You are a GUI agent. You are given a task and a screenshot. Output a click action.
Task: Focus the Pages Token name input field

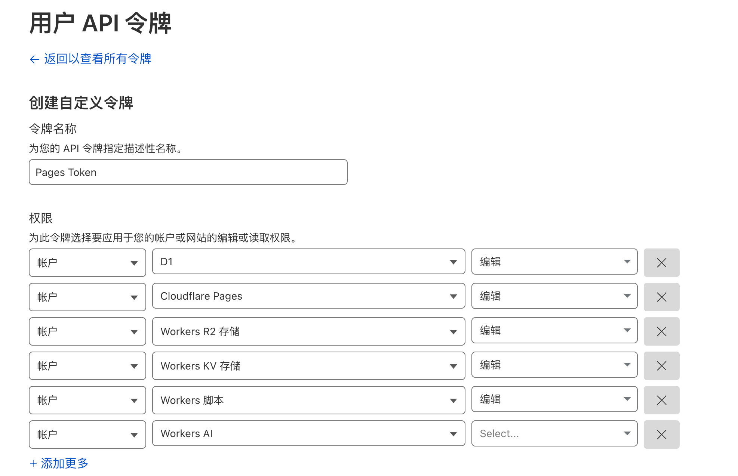188,172
